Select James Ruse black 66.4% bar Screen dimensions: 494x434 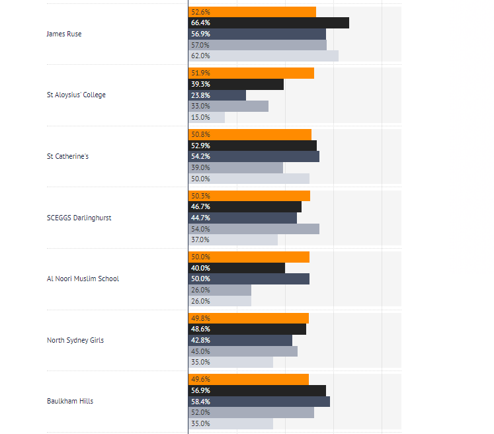(x=268, y=22)
